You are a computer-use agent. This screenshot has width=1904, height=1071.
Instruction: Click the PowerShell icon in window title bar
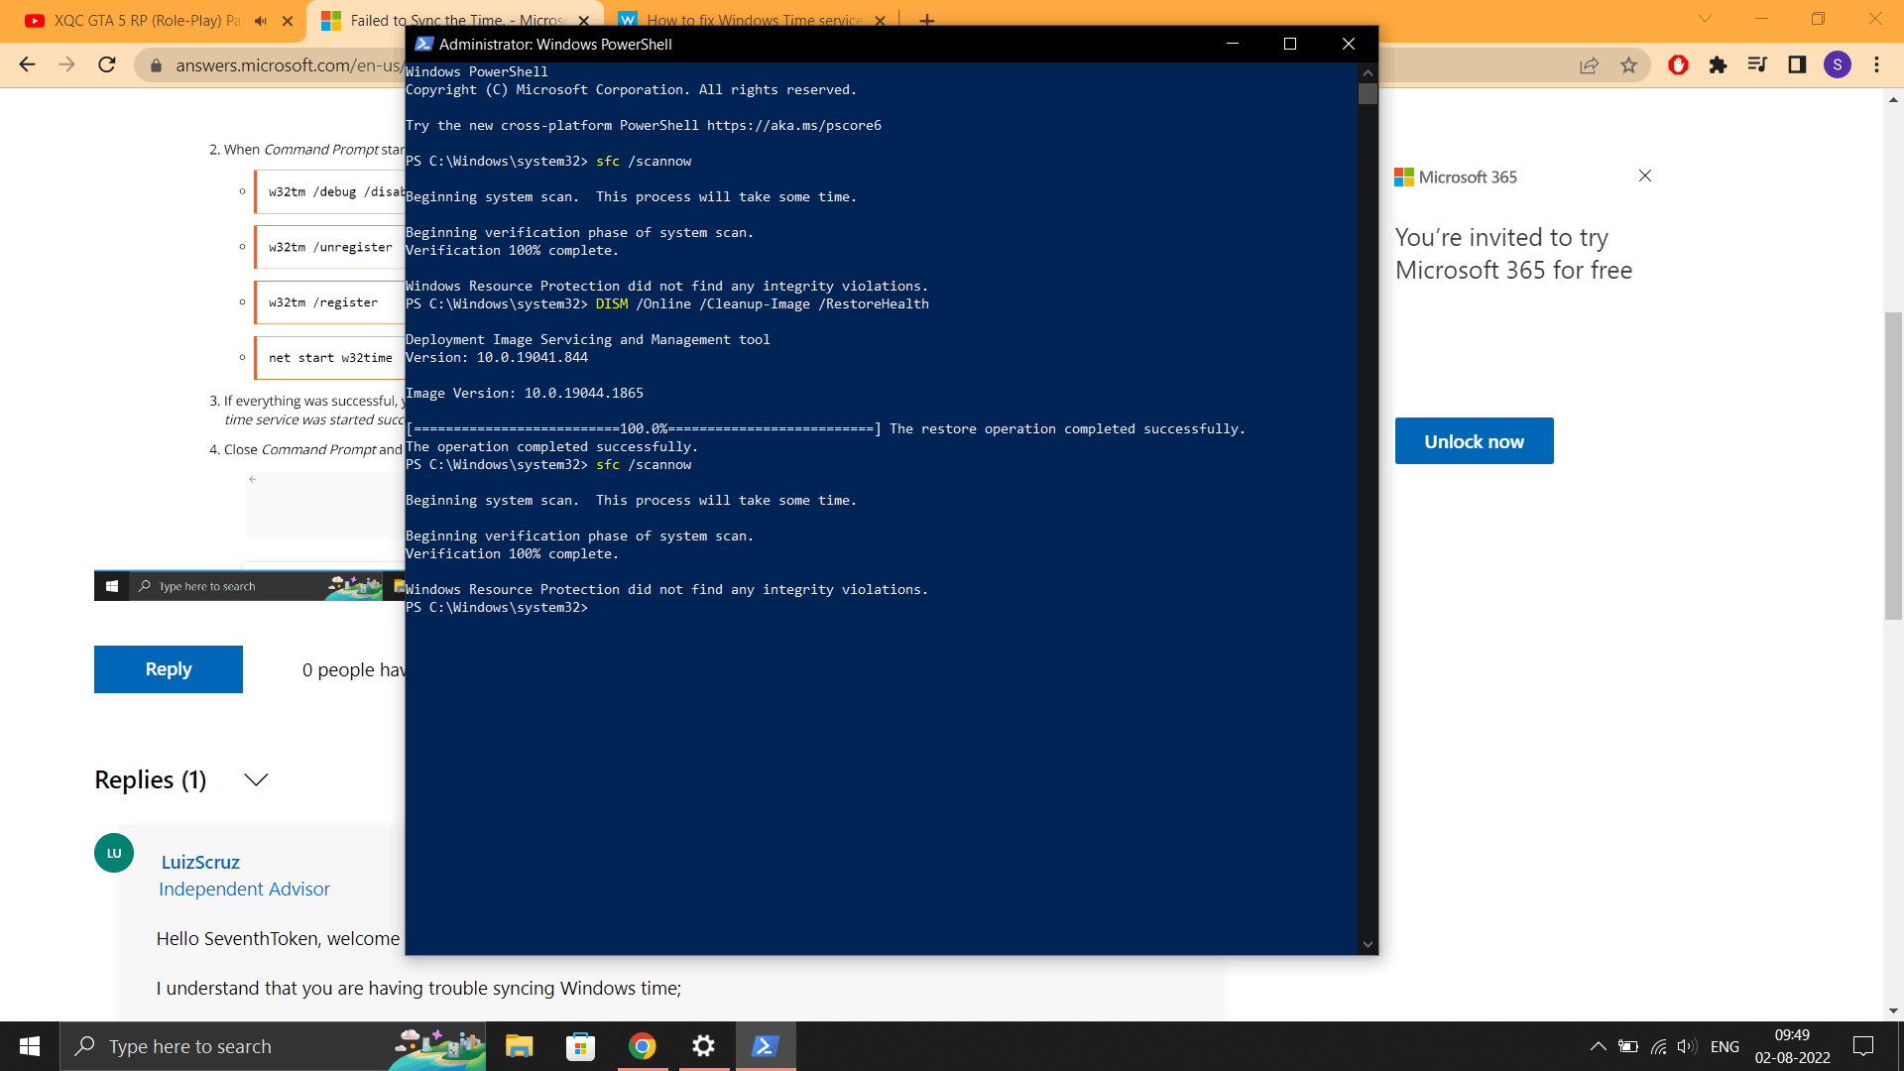coord(423,44)
